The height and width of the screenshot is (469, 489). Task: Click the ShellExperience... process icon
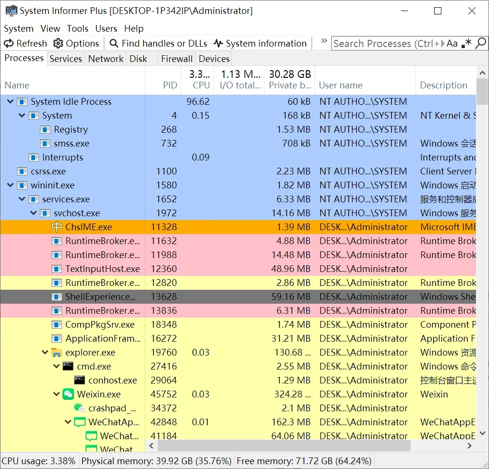[x=56, y=296]
